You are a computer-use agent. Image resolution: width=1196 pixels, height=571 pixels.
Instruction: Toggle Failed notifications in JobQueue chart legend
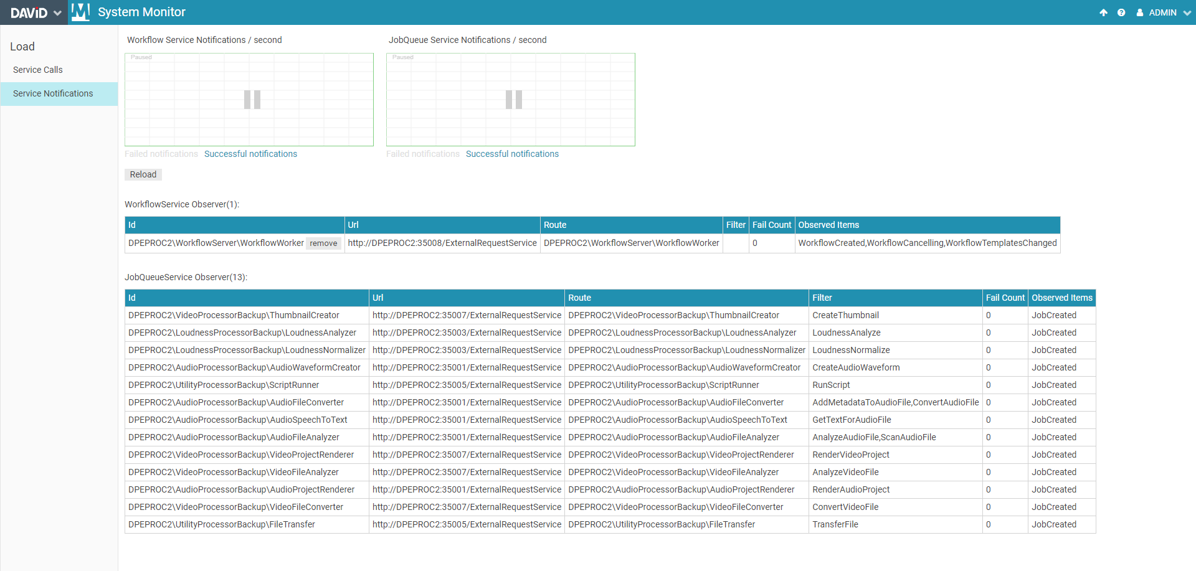(423, 154)
